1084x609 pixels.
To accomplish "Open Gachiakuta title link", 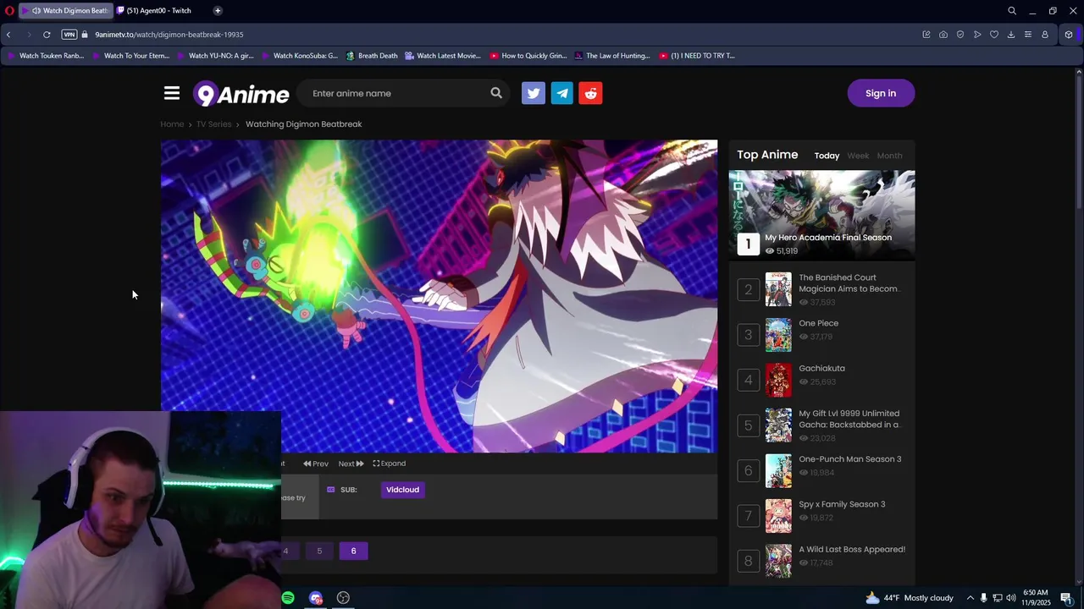I will (821, 368).
